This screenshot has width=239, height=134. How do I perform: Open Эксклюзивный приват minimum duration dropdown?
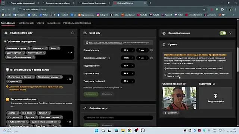pyautogui.click(x=142, y=58)
